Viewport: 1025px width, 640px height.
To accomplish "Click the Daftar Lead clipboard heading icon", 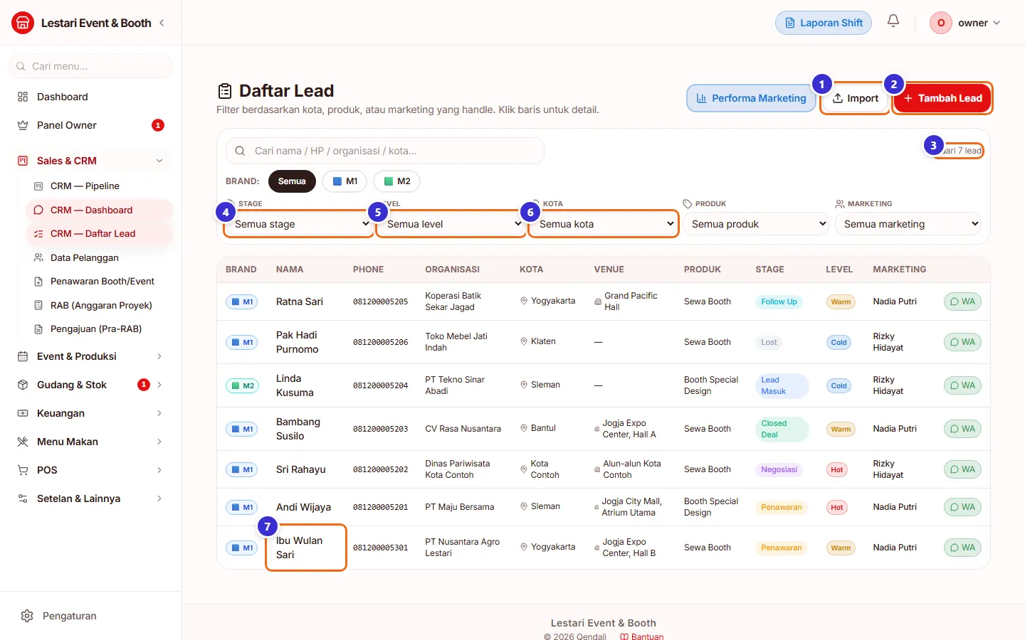I will pyautogui.click(x=225, y=91).
